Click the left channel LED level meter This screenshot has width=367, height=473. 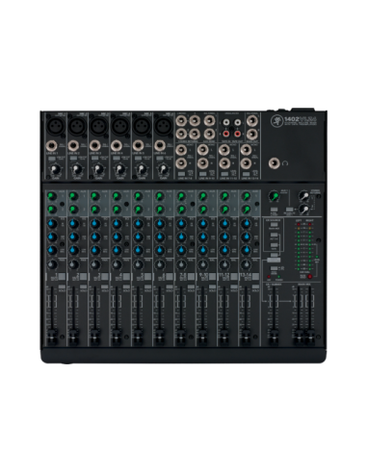pyautogui.click(x=299, y=247)
